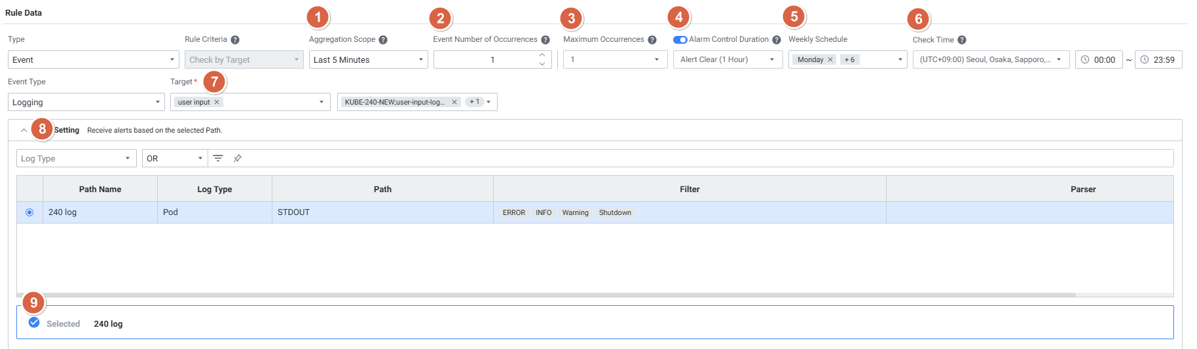Remove the 'user input' target tag
This screenshot has height=349, width=1197.
pyautogui.click(x=217, y=102)
